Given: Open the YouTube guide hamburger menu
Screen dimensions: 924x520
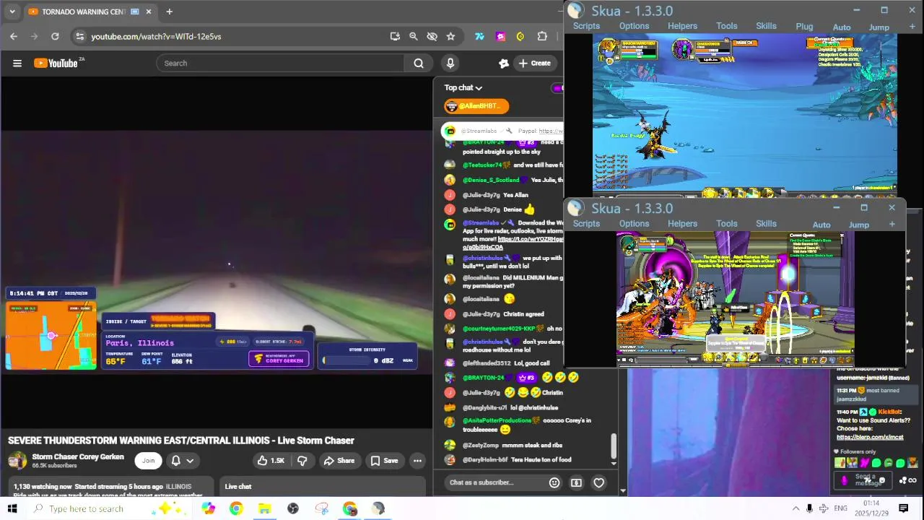Looking at the screenshot, I should (x=17, y=63).
